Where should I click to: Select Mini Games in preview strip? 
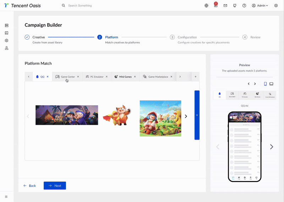pyautogui.click(x=257, y=95)
